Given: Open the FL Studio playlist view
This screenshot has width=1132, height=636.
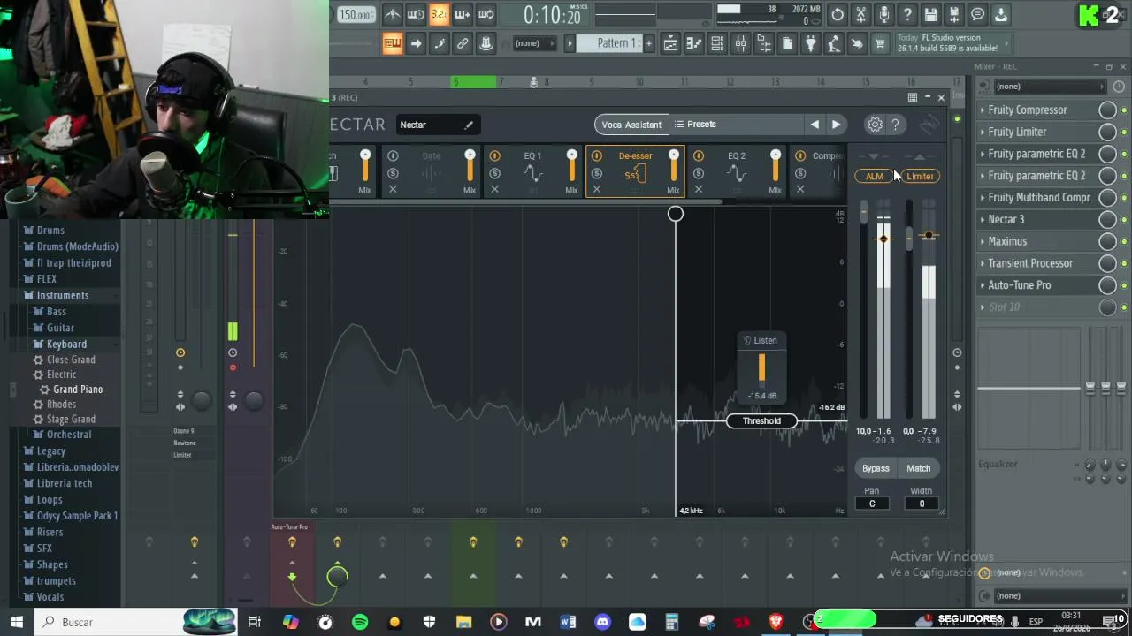Looking at the screenshot, I should coord(670,43).
